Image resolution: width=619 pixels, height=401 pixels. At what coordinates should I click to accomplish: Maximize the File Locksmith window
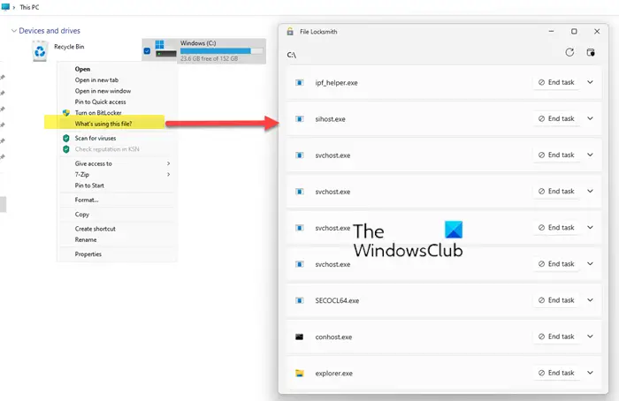(x=574, y=31)
